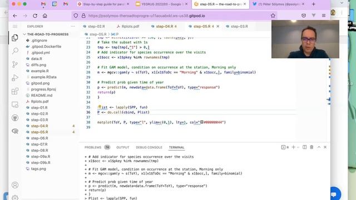Open the Search view in activity bar
This screenshot has height=200, width=356.
tap(15, 51)
